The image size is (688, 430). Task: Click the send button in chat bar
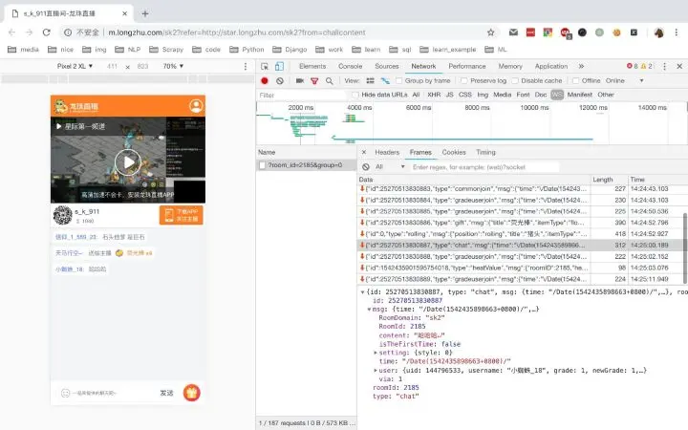click(166, 393)
